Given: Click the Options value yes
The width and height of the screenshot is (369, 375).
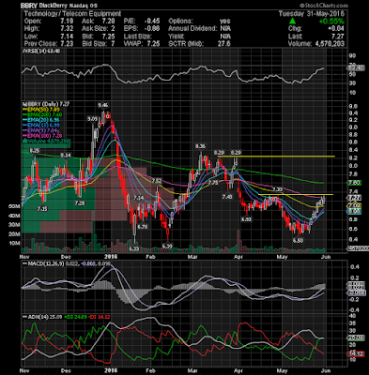Looking at the screenshot, I should pyautogui.click(x=225, y=22).
